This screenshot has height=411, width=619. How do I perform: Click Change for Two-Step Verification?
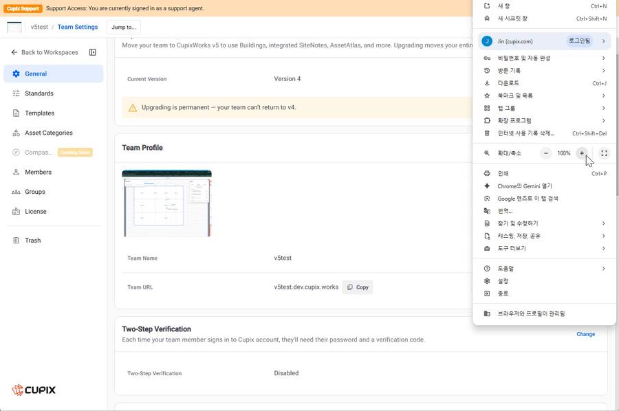pos(585,334)
